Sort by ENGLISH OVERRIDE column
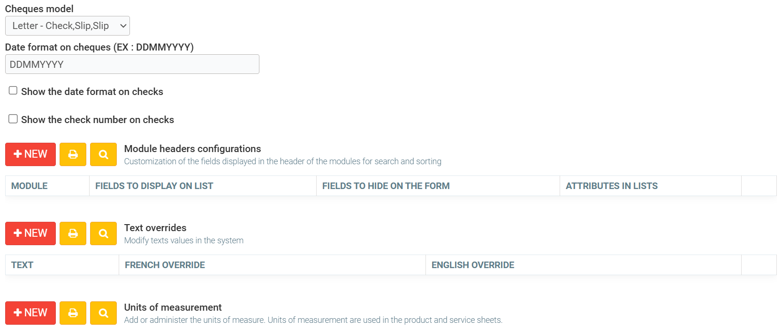Screen dimensions: 782x328 [472, 265]
